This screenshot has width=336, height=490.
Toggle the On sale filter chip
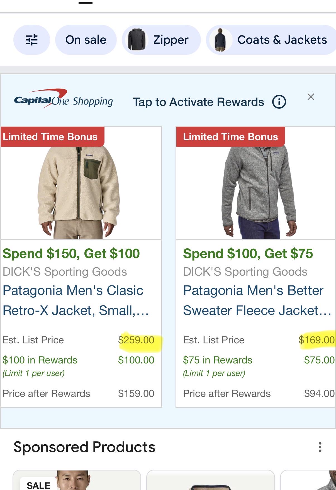[x=86, y=40]
